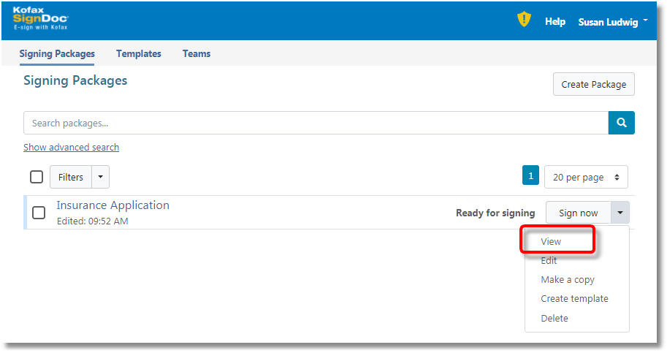Click into the Search packages field
The height and width of the screenshot is (353, 667).
pyautogui.click(x=316, y=123)
